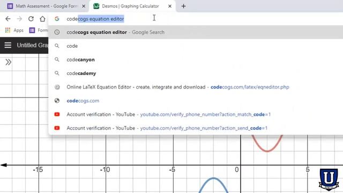Select the 'code' search suggestion
343x193 pixels.
196,46
